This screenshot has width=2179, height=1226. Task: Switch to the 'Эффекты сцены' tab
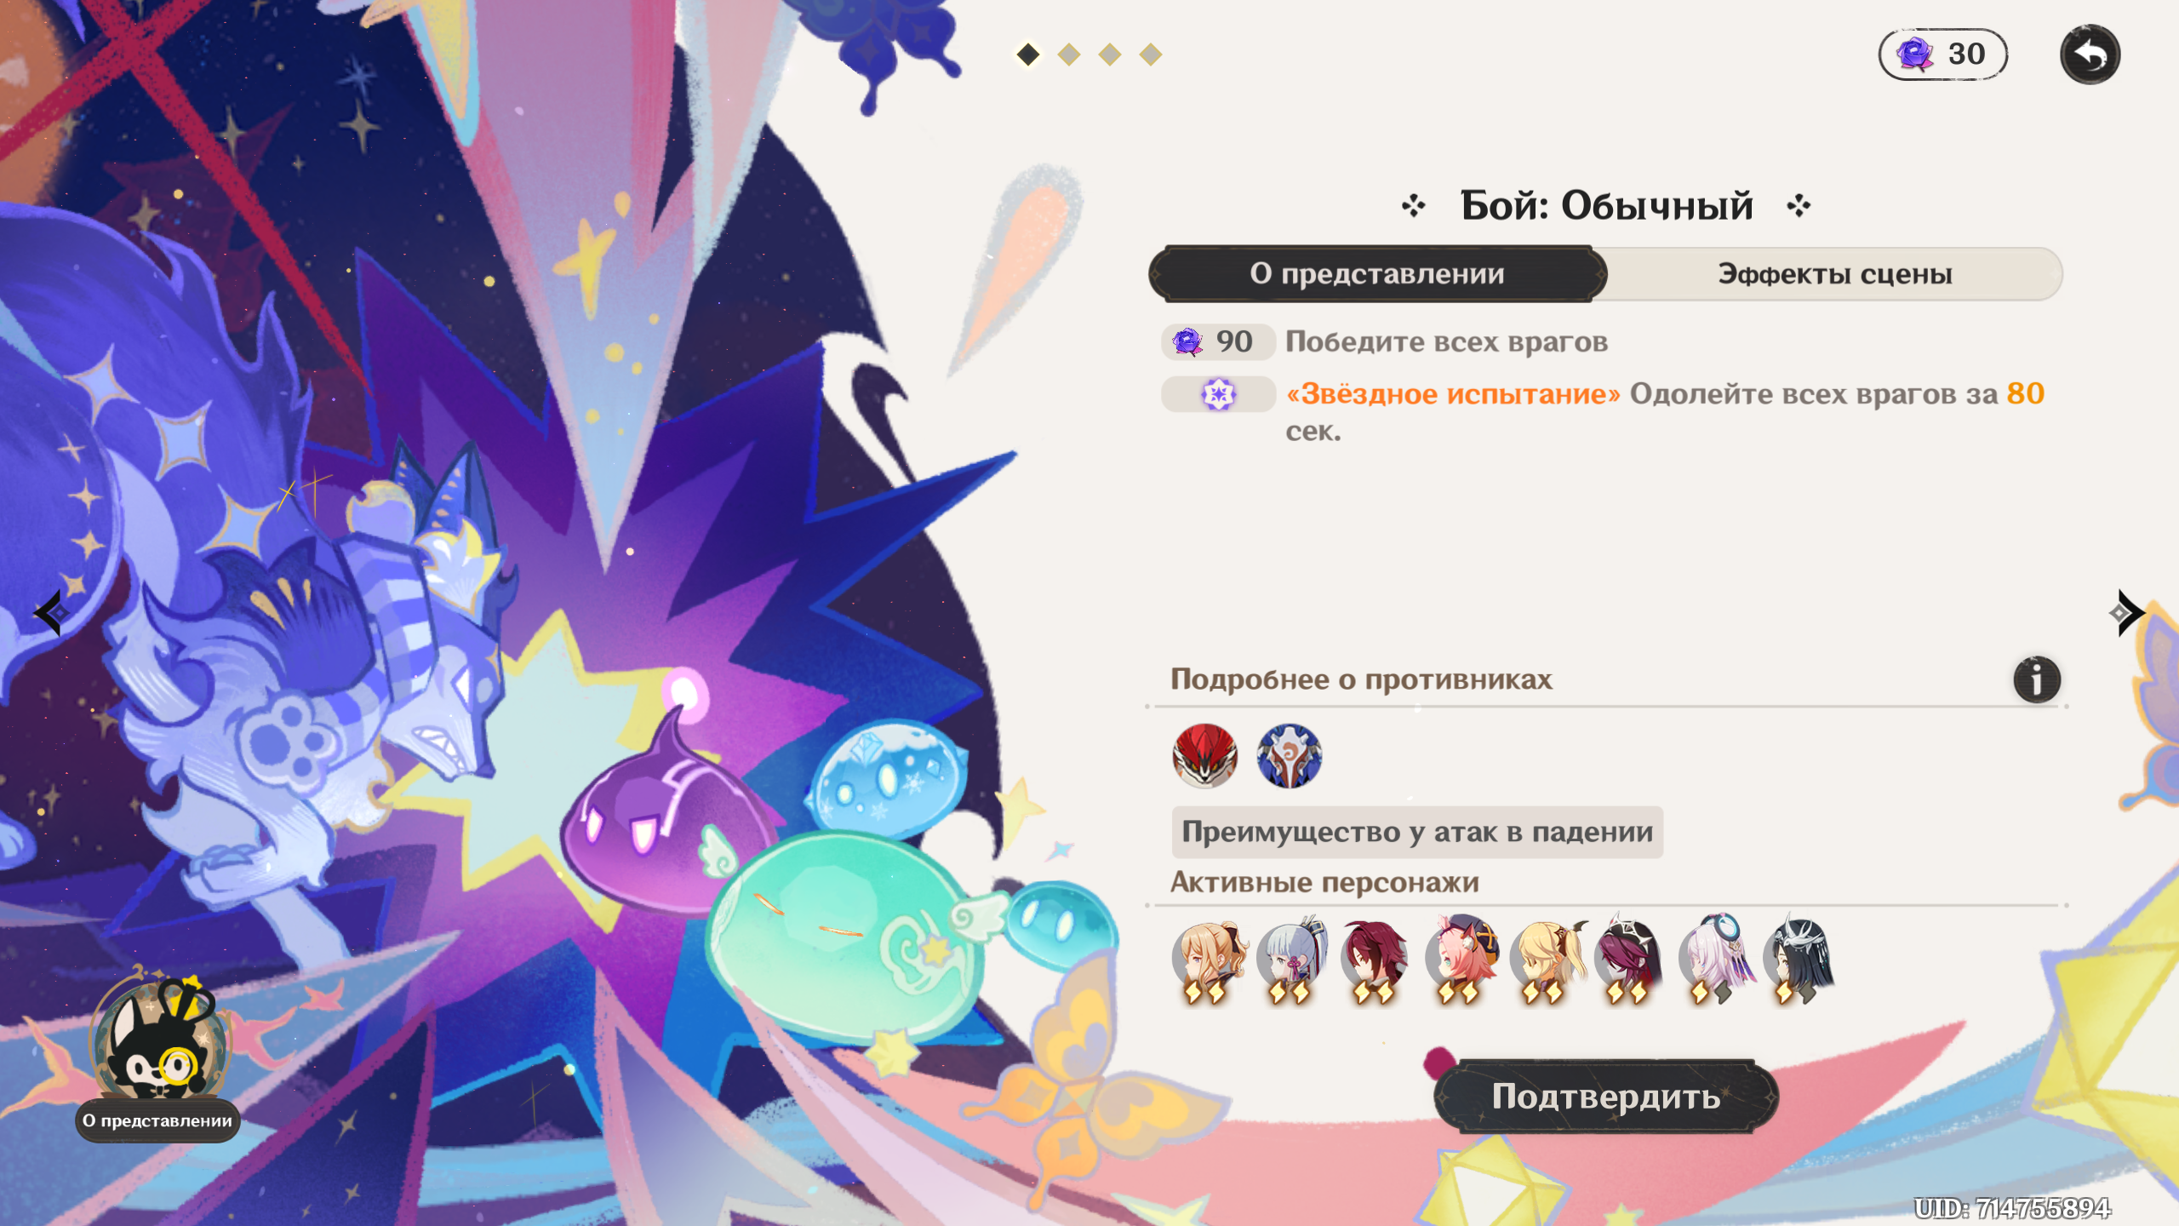[1834, 274]
